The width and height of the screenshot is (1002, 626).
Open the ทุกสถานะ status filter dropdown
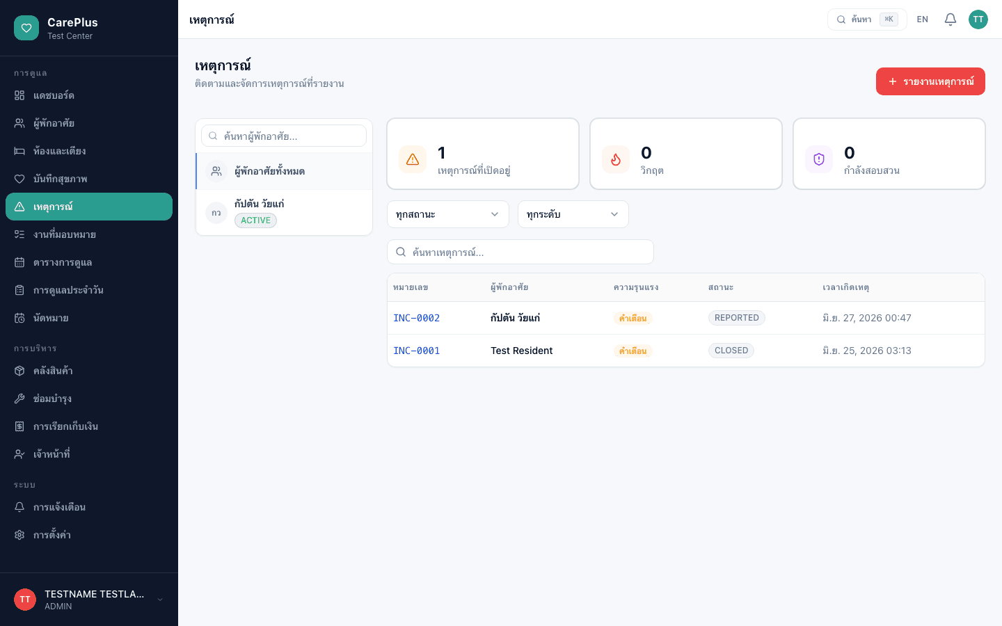tap(448, 214)
